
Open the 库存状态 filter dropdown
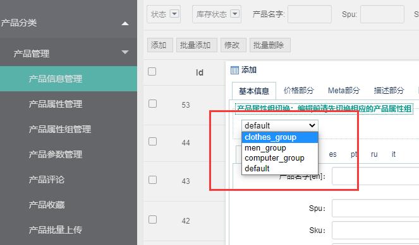tap(217, 14)
